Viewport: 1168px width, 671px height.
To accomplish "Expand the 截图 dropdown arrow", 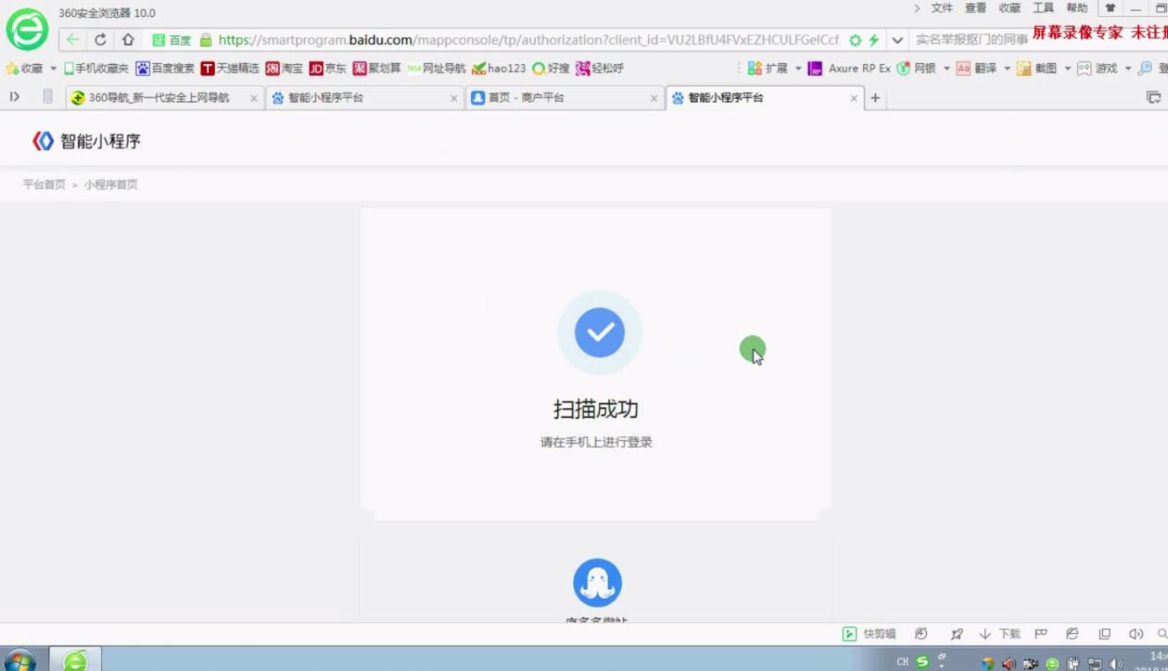I will click(x=1068, y=68).
